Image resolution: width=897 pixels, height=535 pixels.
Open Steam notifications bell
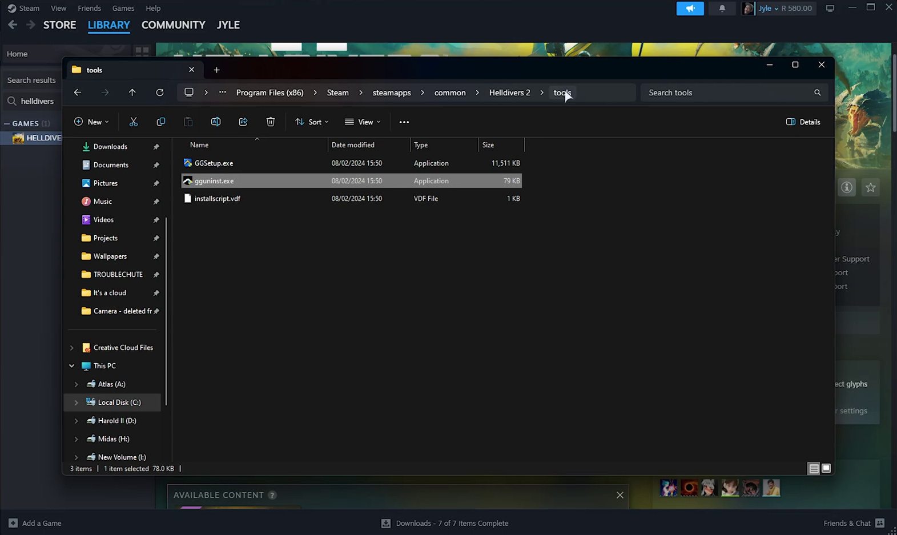[722, 8]
